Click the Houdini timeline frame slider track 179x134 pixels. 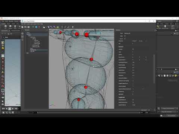(x=88, y=112)
